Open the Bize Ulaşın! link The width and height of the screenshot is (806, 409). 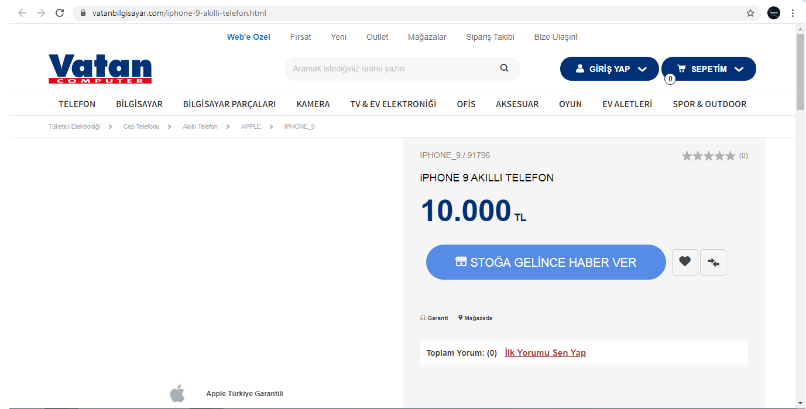point(556,37)
